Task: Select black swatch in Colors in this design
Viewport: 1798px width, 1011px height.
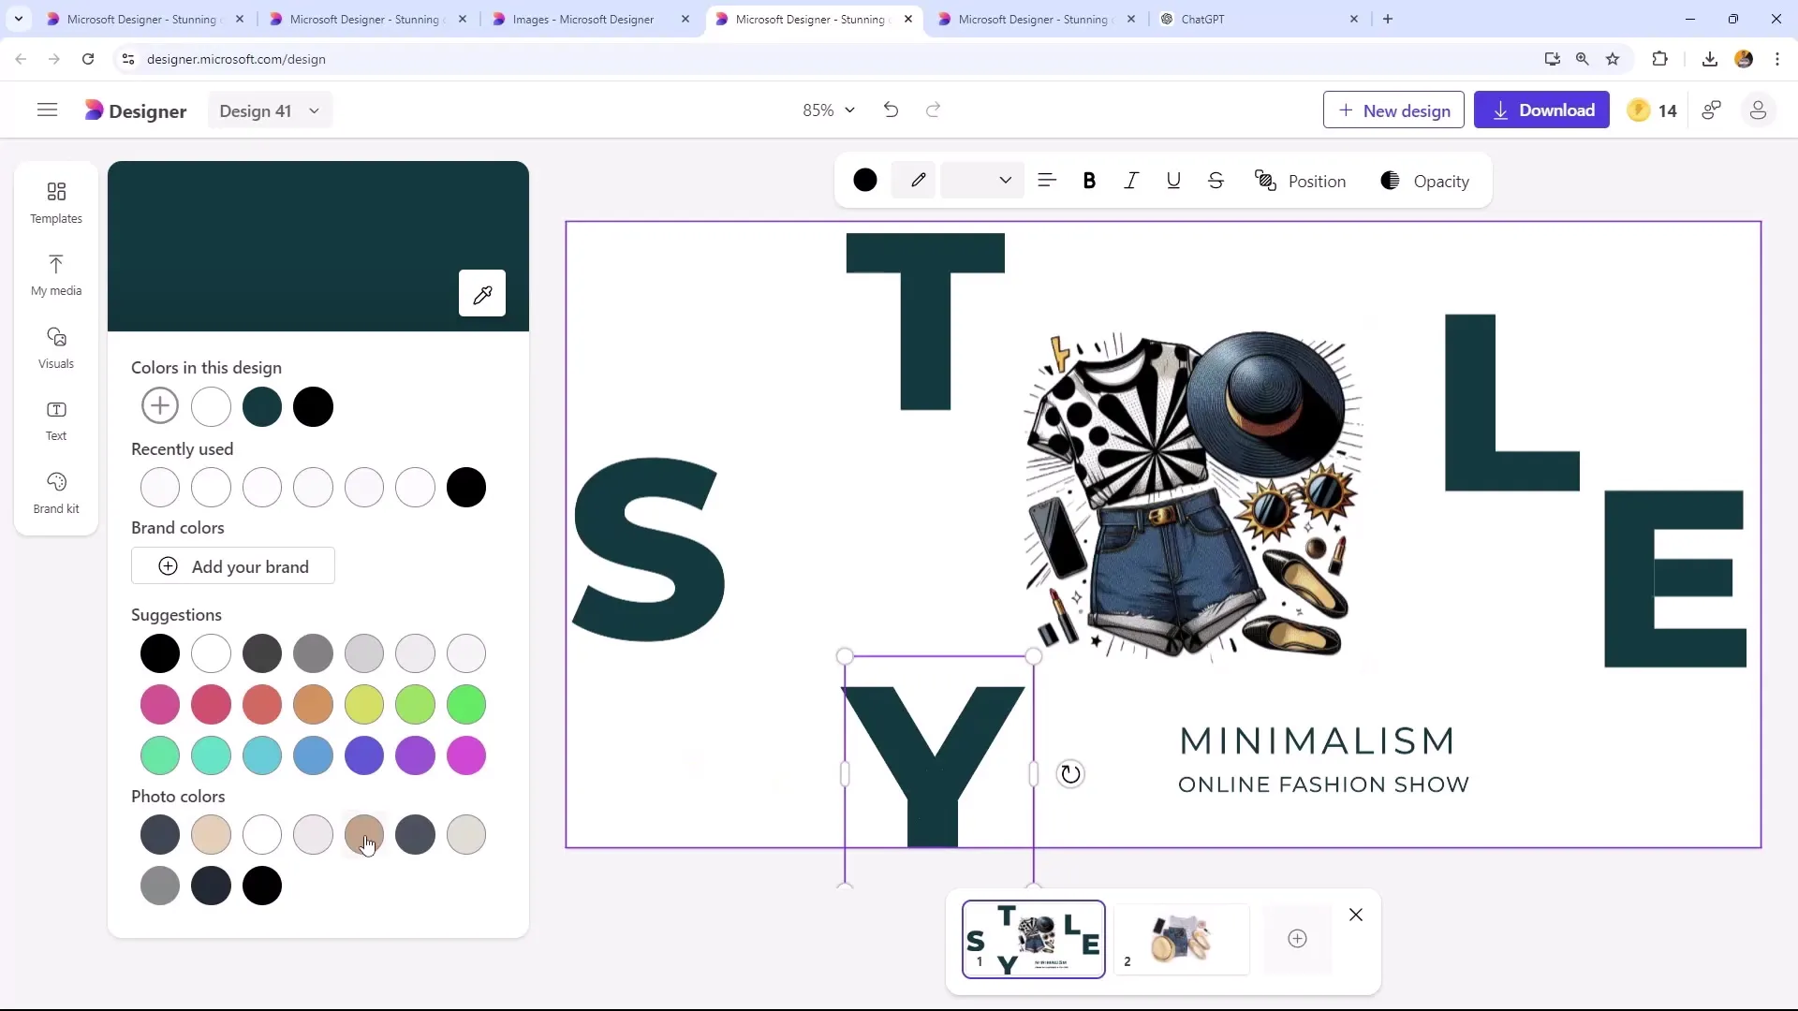Action: click(313, 406)
